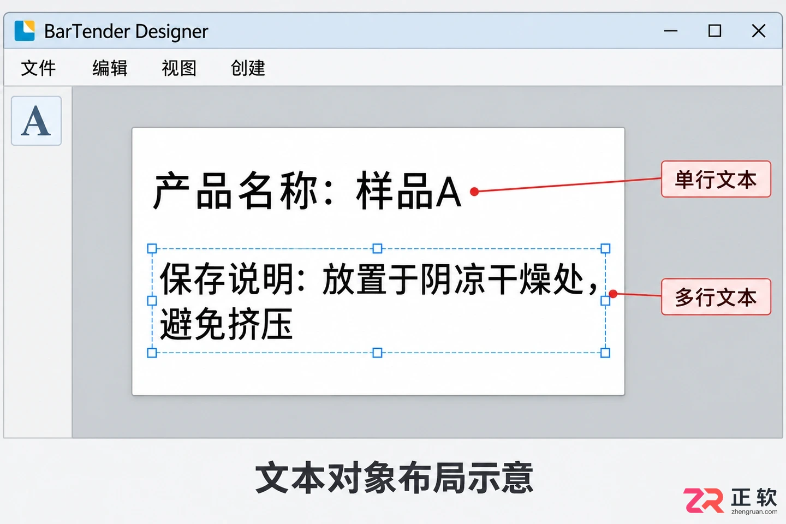Viewport: 786px width, 524px height.
Task: Maximize the BarTender Designer window
Action: tap(714, 31)
